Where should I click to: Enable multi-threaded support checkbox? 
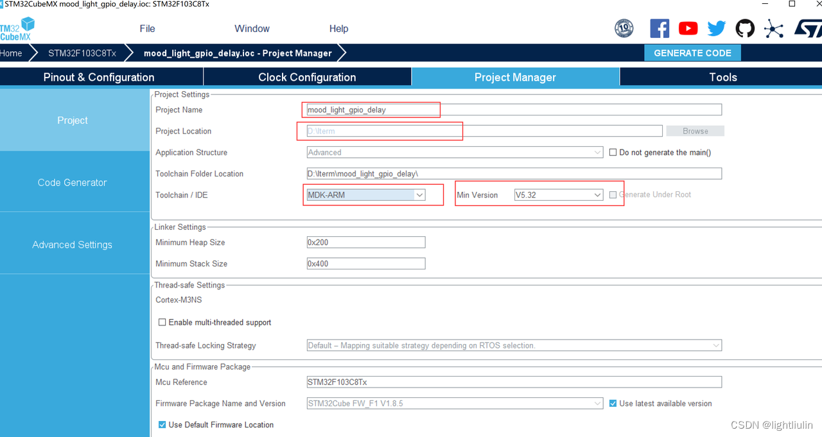point(162,322)
